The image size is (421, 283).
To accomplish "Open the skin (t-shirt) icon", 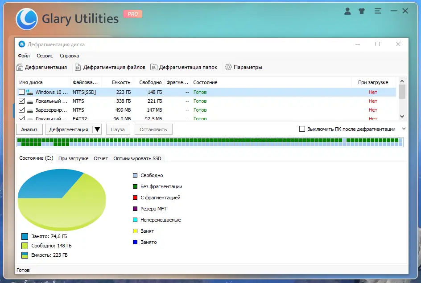I will [x=362, y=11].
